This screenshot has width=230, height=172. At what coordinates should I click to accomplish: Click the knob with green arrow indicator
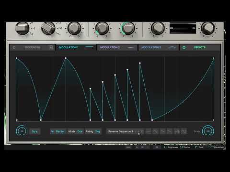pyautogui.click(x=102, y=28)
